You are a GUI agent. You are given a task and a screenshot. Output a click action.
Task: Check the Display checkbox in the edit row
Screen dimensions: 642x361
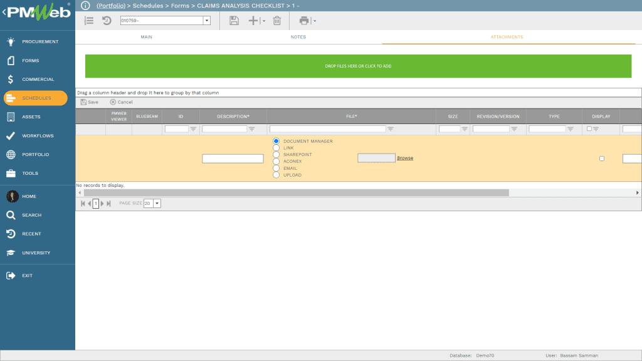point(602,159)
